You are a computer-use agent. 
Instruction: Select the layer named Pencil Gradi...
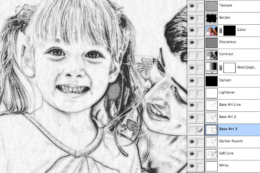(x=247, y=67)
